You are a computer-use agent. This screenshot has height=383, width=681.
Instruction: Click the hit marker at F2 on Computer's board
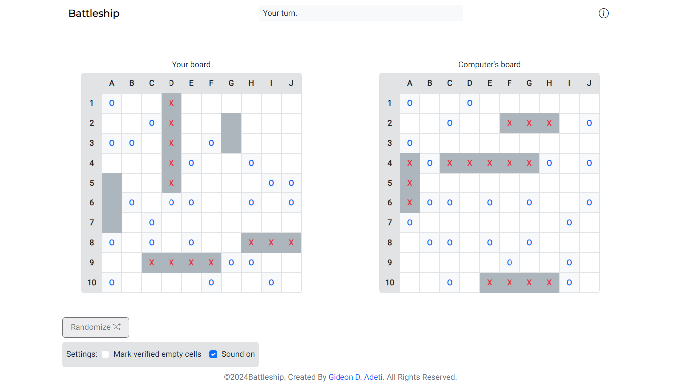pos(509,123)
